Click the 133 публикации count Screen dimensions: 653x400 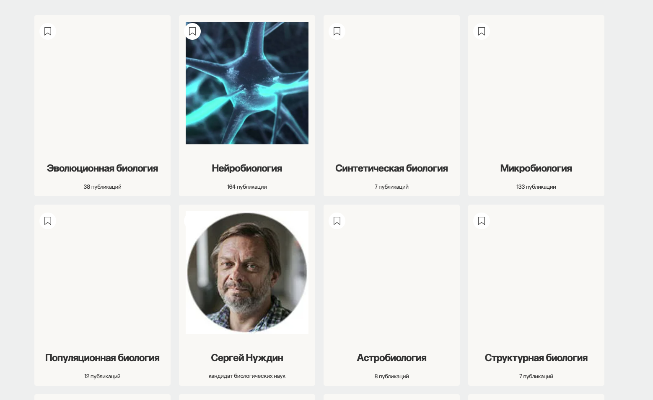point(536,187)
